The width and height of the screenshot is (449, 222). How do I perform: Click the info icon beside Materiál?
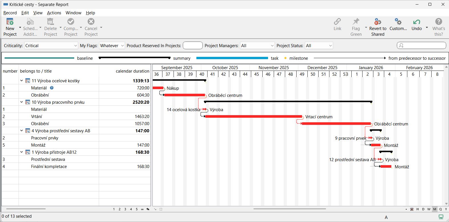[52, 88]
